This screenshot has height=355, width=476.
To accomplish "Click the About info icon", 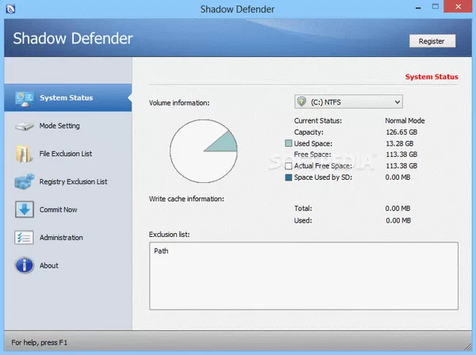I will click(25, 265).
